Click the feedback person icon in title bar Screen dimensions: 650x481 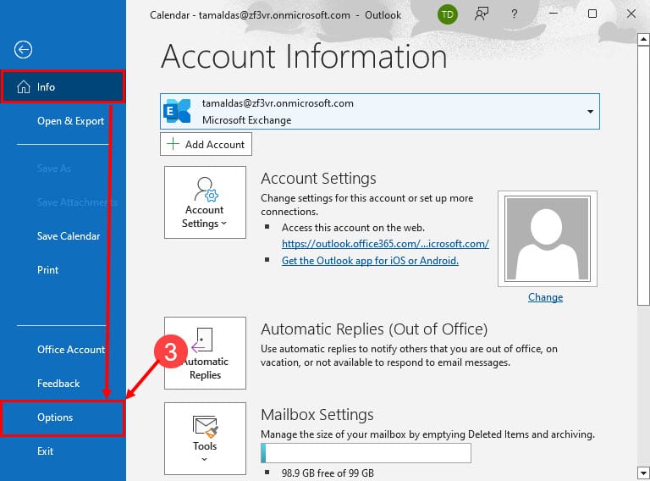click(x=482, y=14)
